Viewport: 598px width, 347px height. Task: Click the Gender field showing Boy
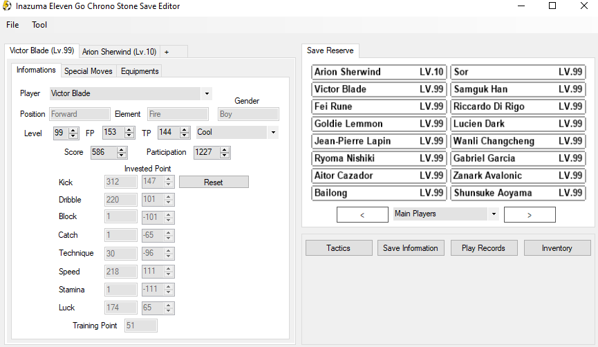(x=248, y=114)
